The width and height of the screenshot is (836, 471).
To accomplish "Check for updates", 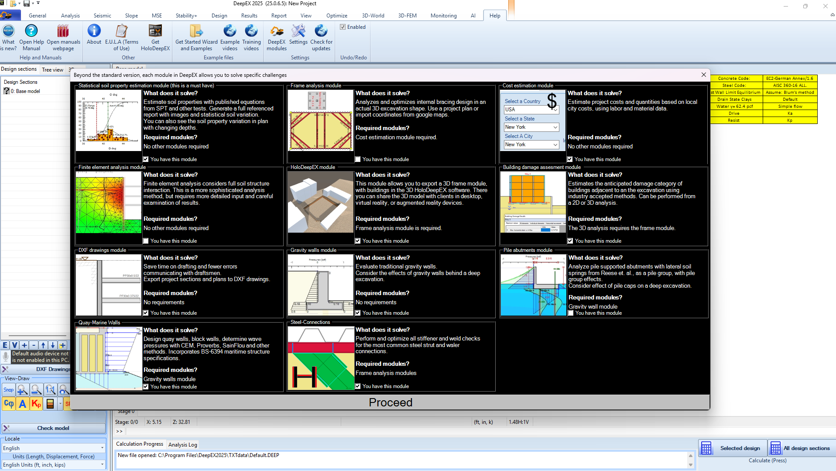I will tap(321, 38).
